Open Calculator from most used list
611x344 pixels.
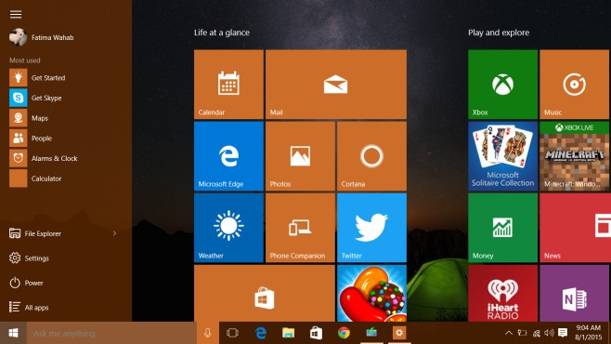tap(35, 179)
